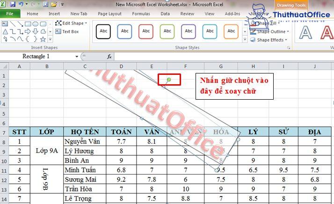Switch to the Home tab
This screenshot has width=334, height=204.
coord(33,14)
